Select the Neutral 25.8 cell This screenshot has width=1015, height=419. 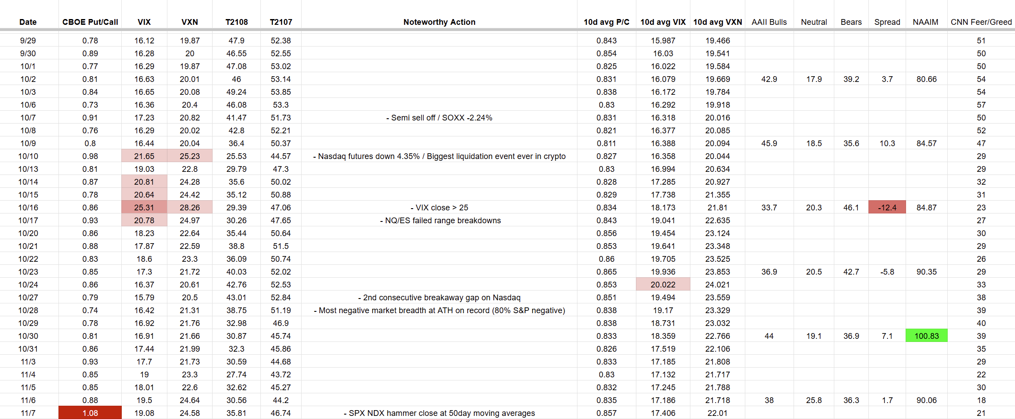point(814,400)
